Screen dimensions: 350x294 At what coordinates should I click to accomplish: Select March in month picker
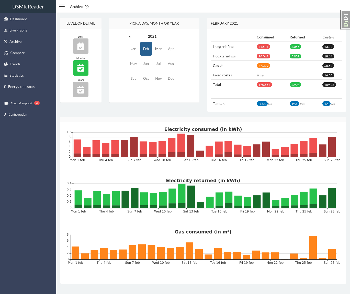click(x=159, y=49)
